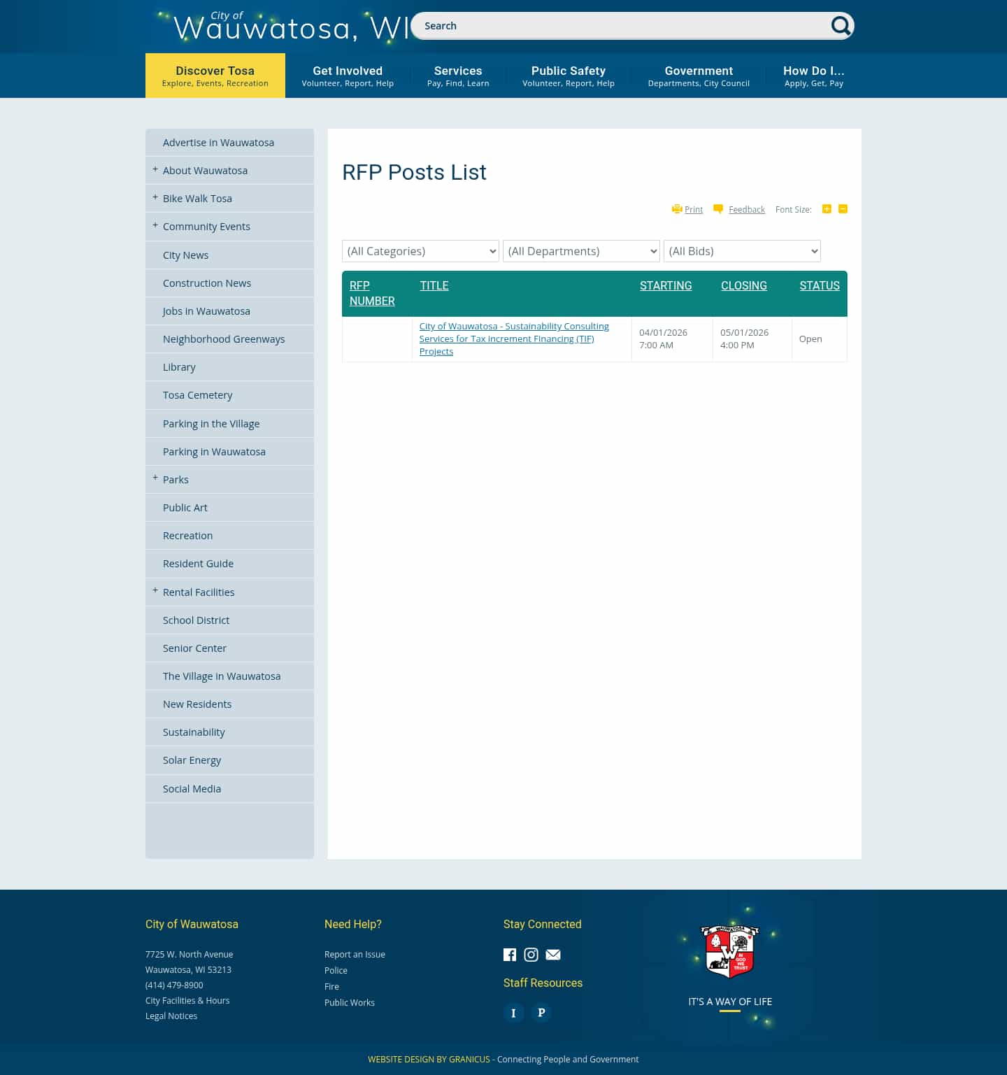This screenshot has height=1075, width=1007.
Task: Open the (All Bids) dropdown
Action: [x=742, y=251]
